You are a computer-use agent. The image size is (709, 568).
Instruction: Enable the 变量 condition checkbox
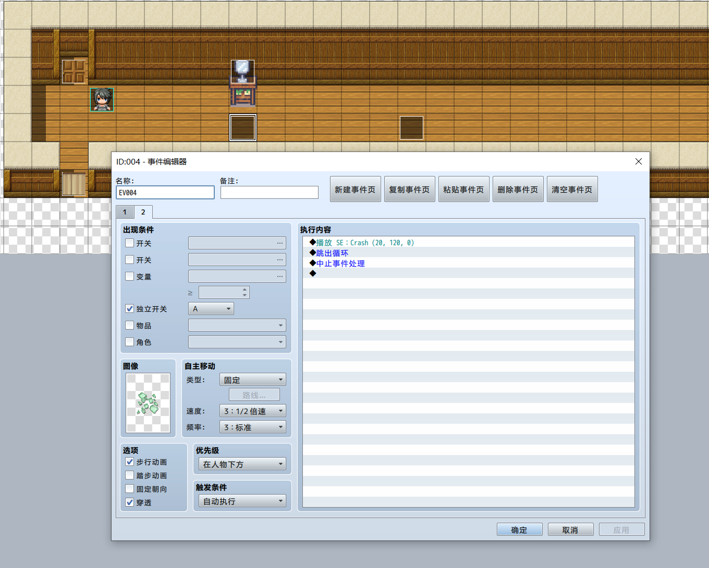coord(130,276)
